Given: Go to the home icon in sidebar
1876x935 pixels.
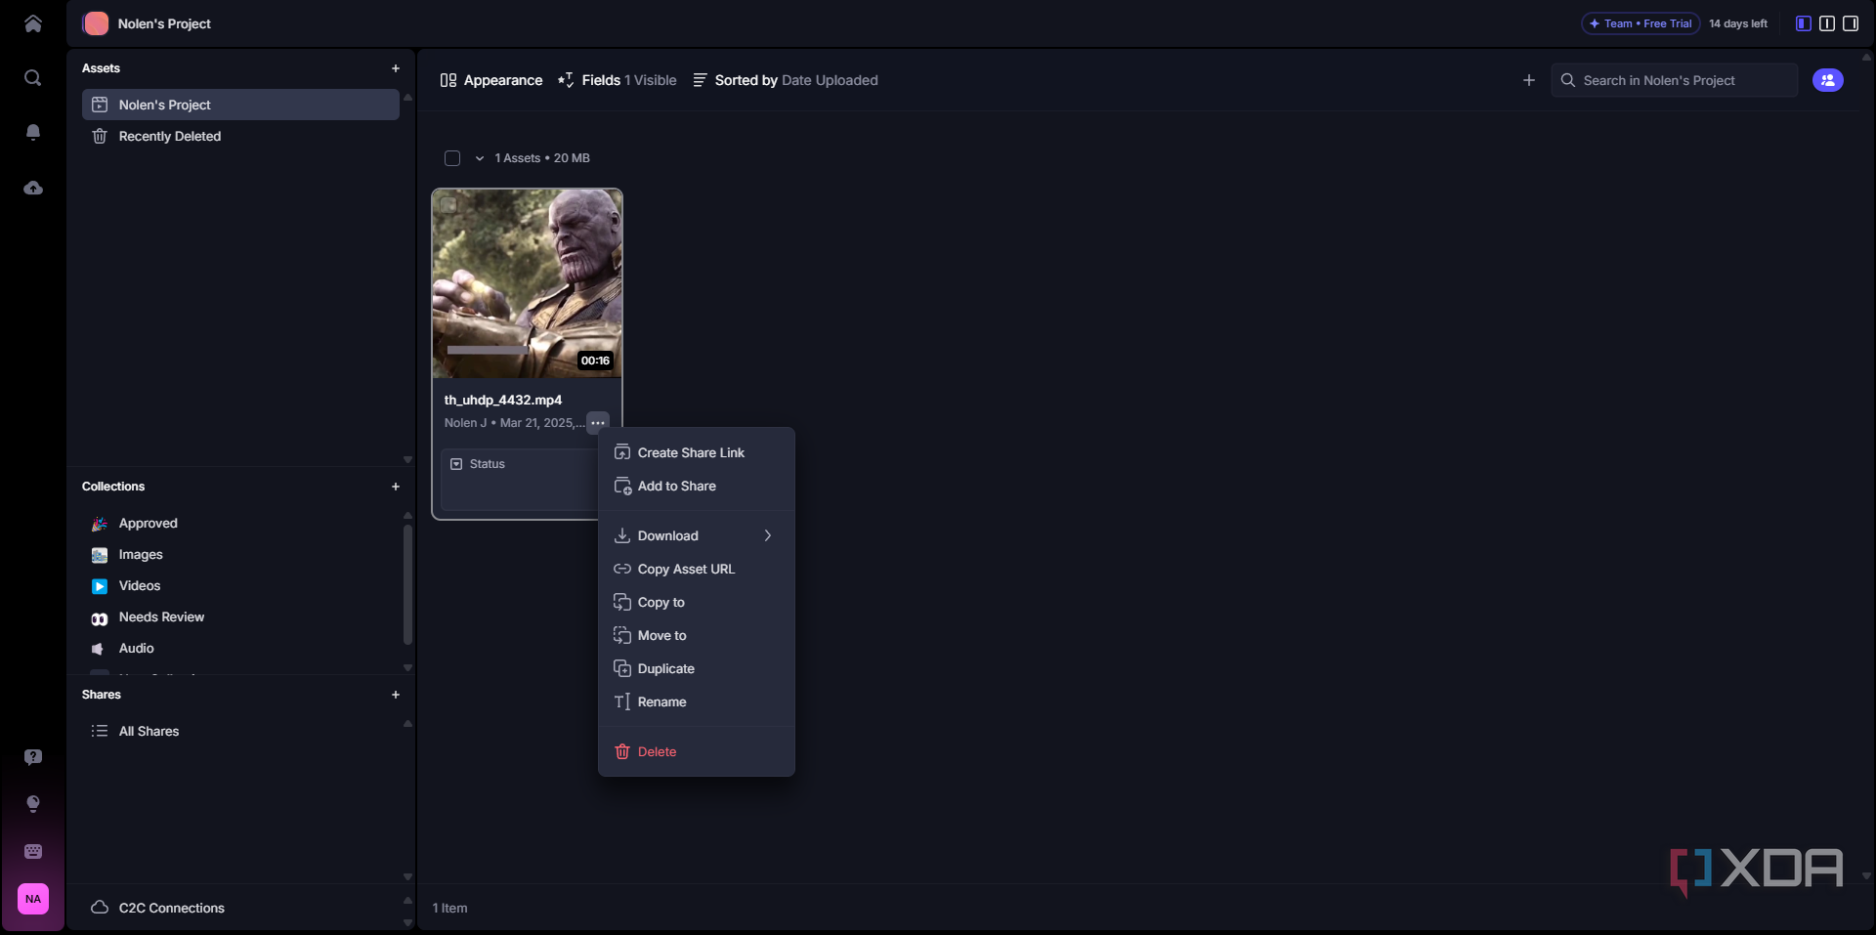Looking at the screenshot, I should (33, 23).
